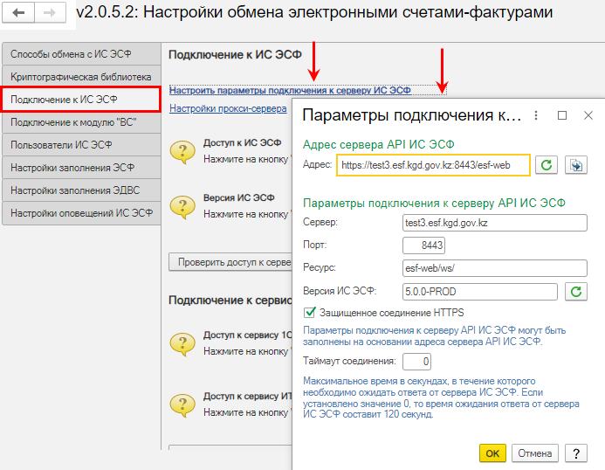
Task: Open the Настройки оповещений ИС ЭСФ tab
Action: tap(81, 213)
